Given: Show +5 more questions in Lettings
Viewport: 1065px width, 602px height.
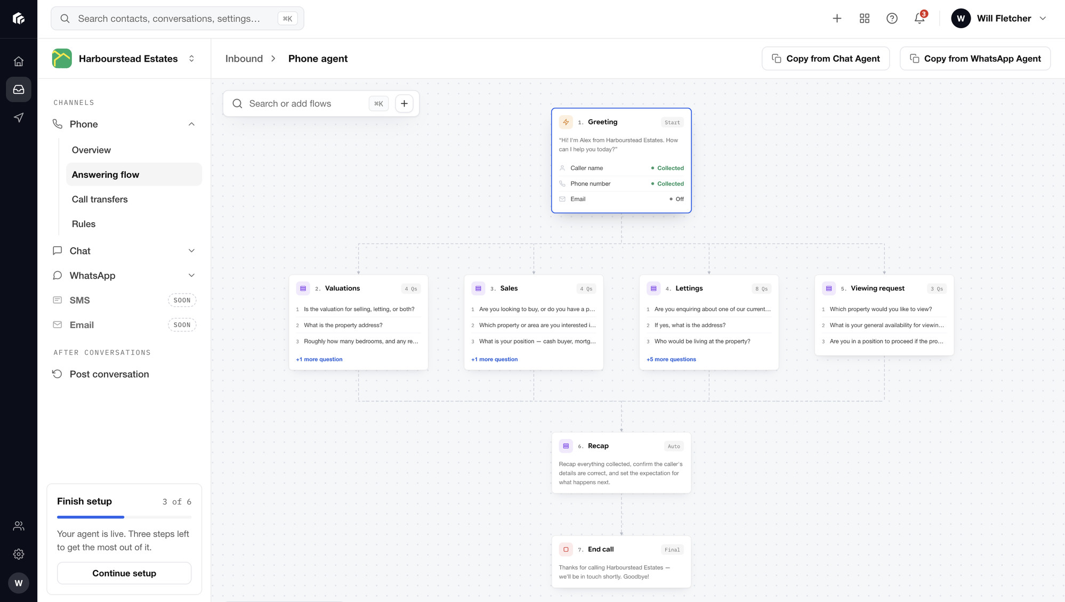Looking at the screenshot, I should [671, 360].
